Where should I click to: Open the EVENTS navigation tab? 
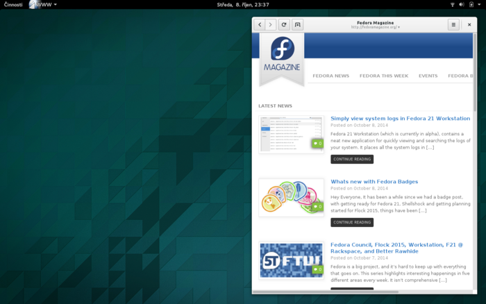[428, 76]
